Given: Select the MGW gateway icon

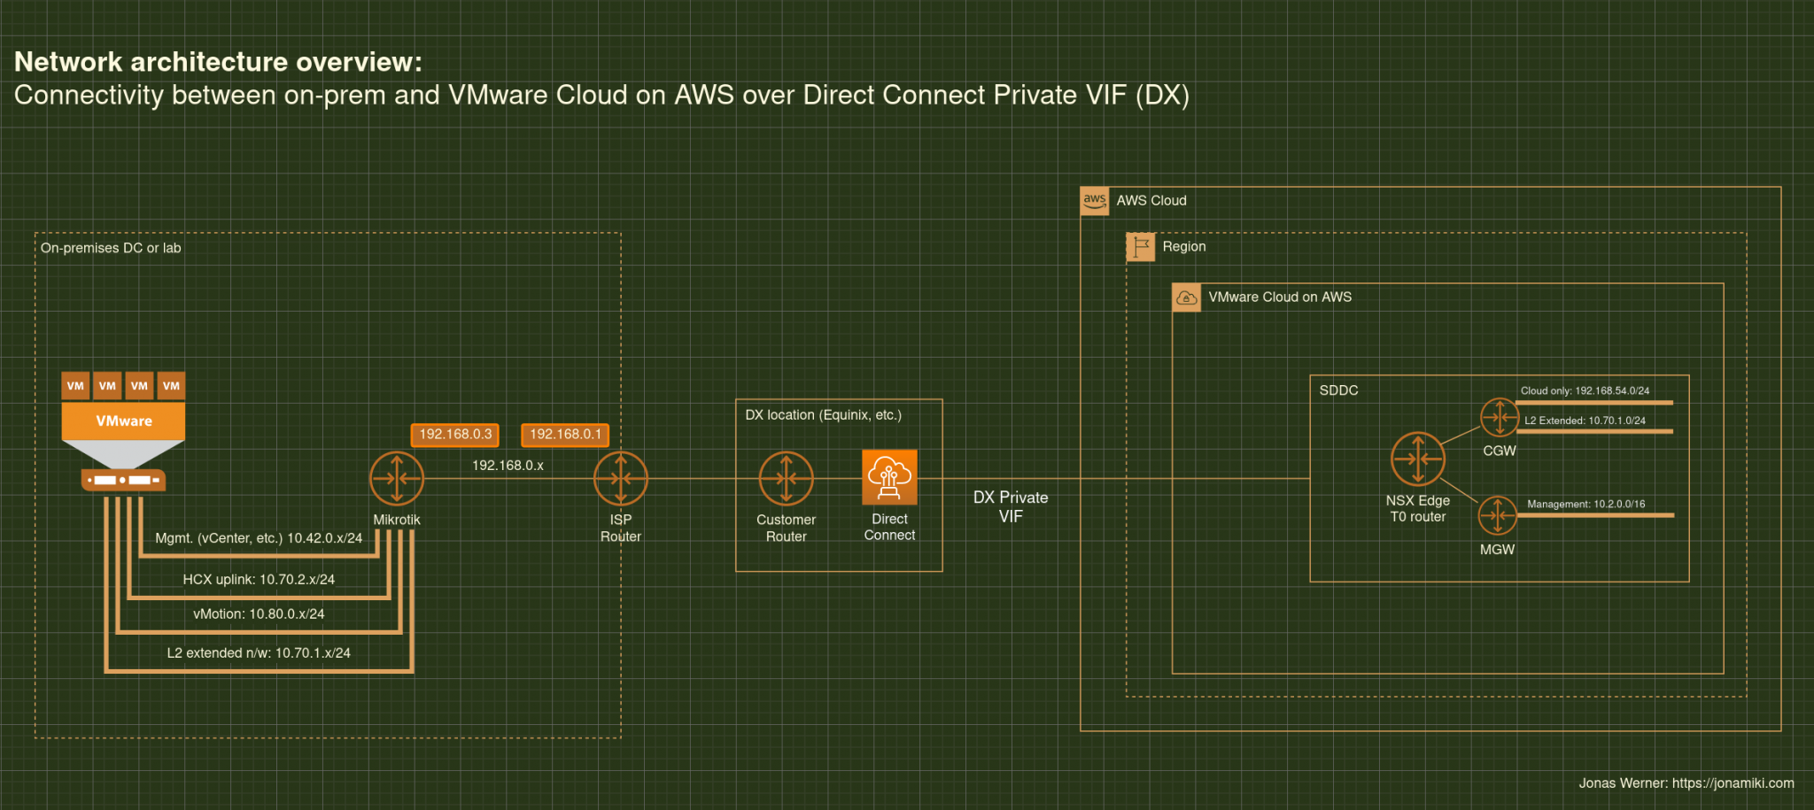Looking at the screenshot, I should 1499,515.
